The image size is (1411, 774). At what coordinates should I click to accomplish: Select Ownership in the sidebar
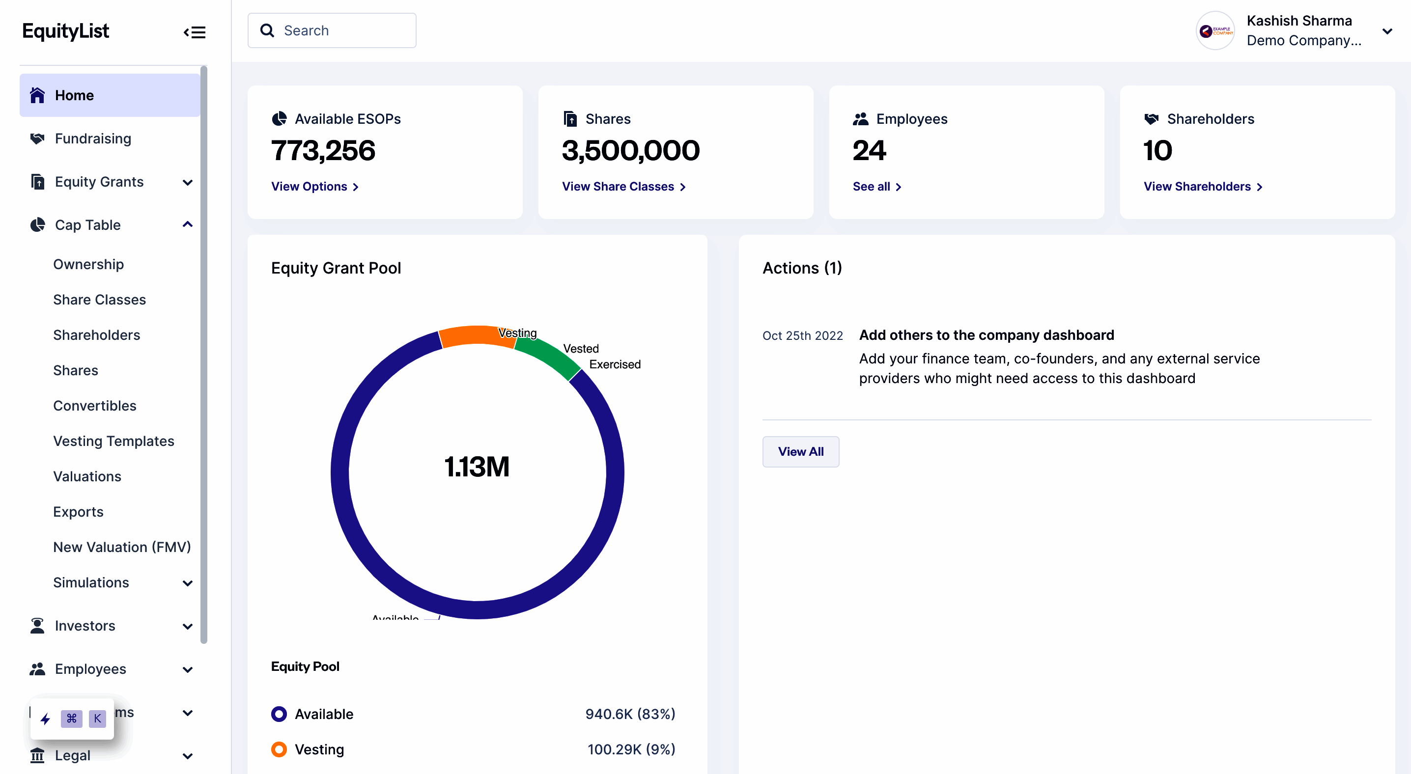point(89,264)
